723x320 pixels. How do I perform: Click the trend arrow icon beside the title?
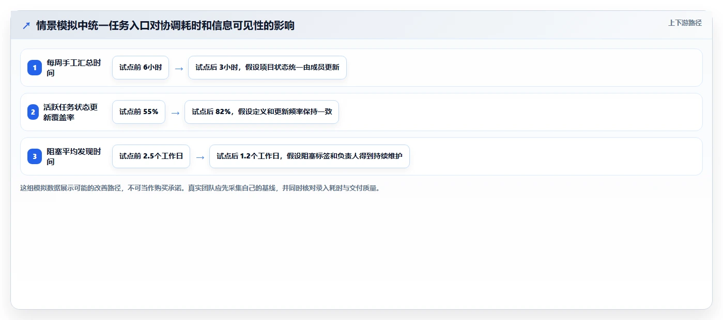26,26
